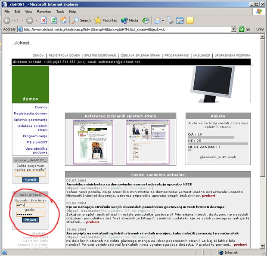This screenshot has height=256, width=267.
Task: Refresh the page with the green arrows icon
Action: [54, 21]
